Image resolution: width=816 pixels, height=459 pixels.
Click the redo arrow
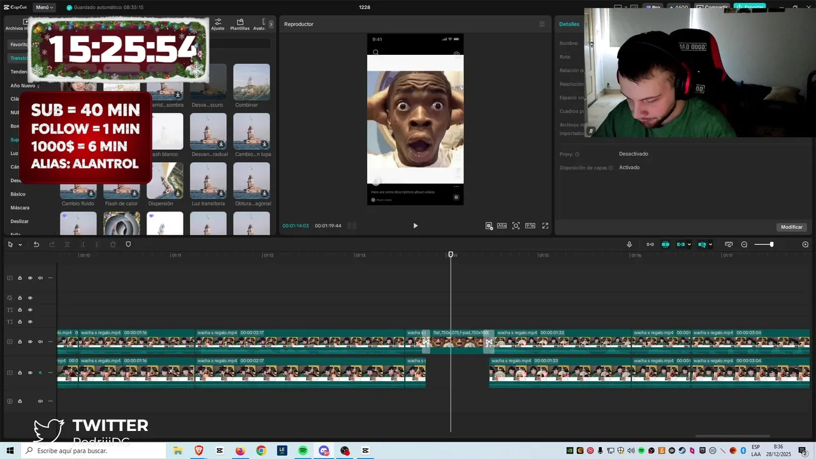[x=52, y=244]
